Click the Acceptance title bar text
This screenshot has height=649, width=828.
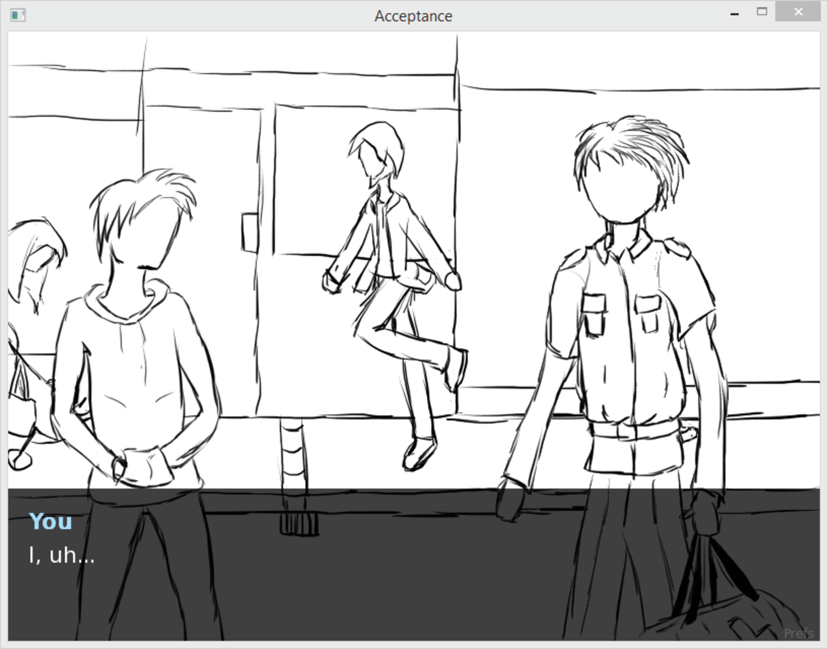click(413, 16)
